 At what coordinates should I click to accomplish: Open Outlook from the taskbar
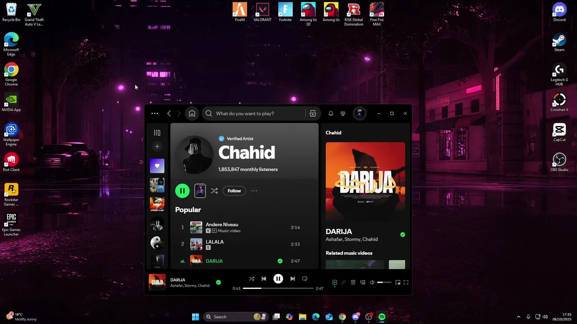pyautogui.click(x=329, y=317)
